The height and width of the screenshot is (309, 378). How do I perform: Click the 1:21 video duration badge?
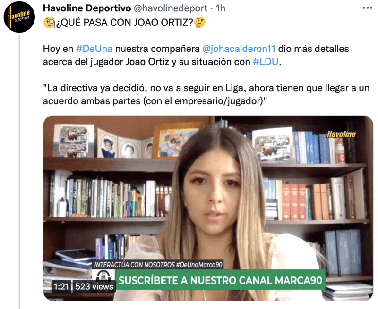pyautogui.click(x=61, y=287)
